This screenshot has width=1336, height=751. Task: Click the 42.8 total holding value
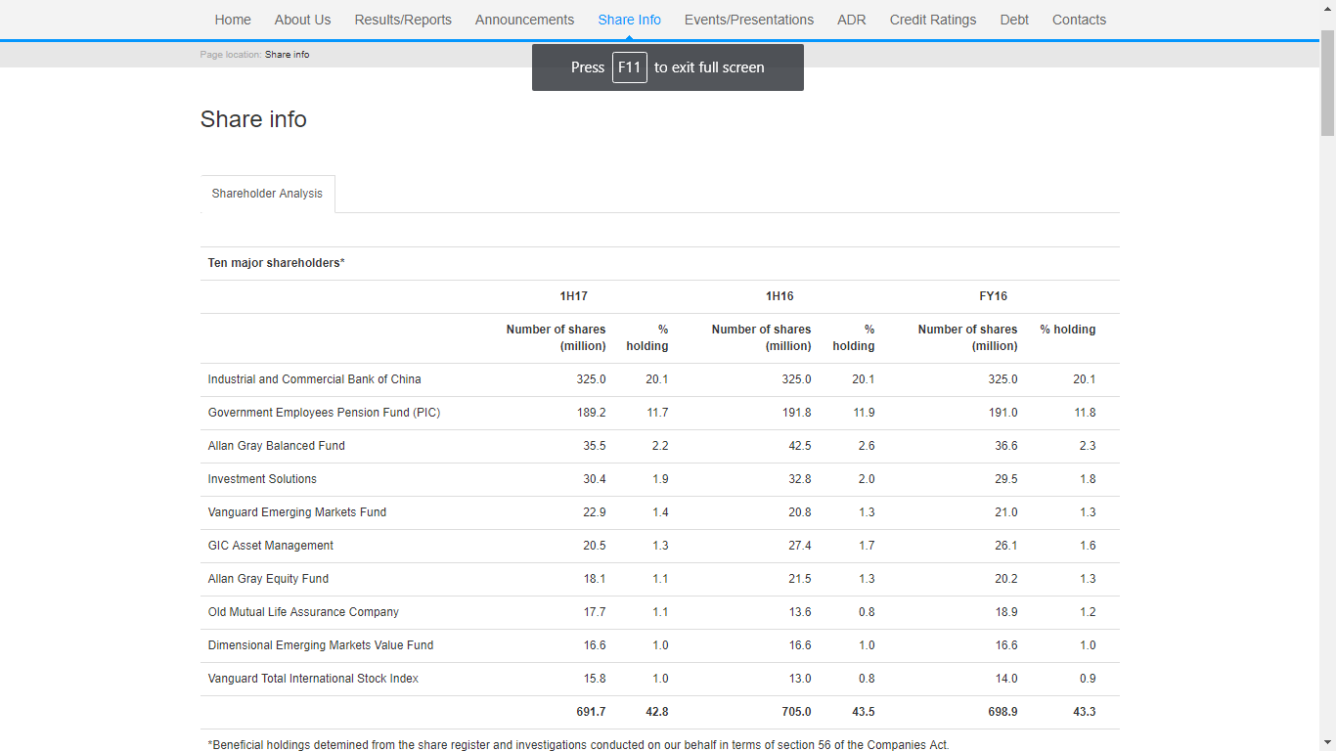(x=657, y=712)
